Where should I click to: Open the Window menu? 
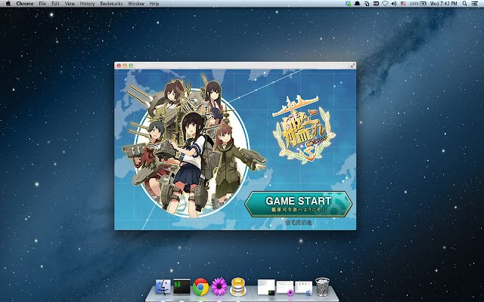tap(136, 4)
